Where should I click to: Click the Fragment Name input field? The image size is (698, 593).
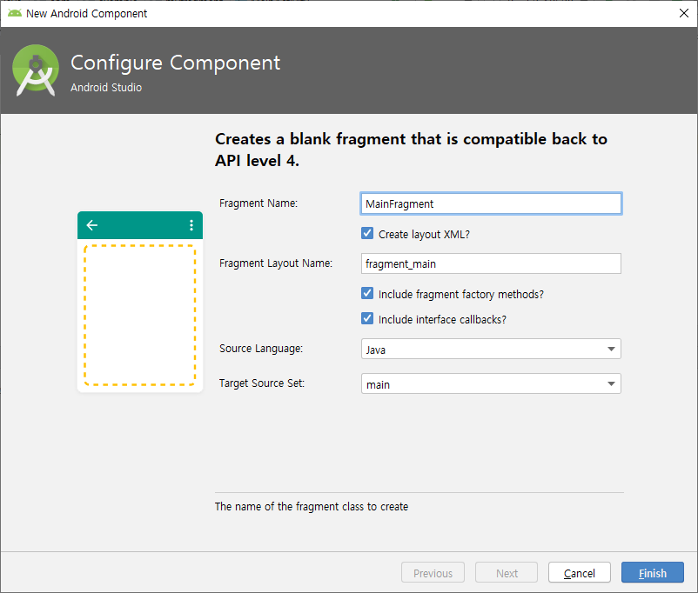click(x=491, y=203)
